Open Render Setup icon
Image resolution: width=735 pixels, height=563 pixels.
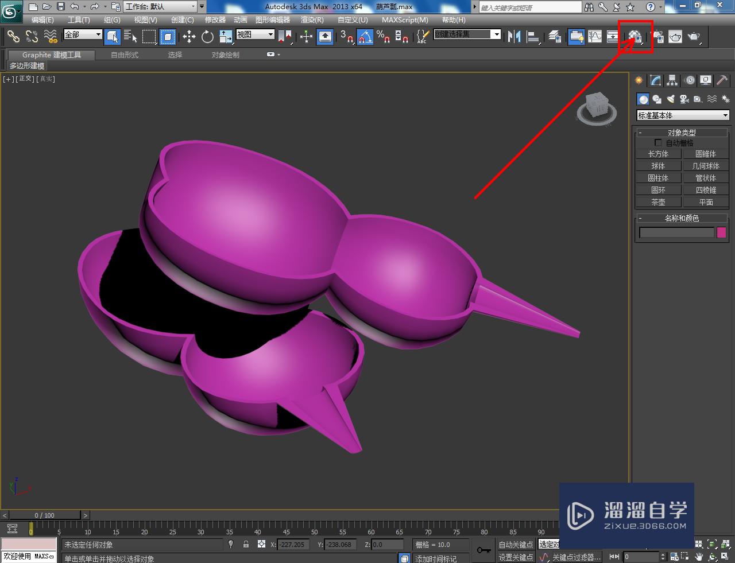click(657, 37)
